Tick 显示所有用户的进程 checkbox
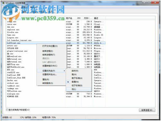This screenshot has width=161, height=121. click(7, 110)
